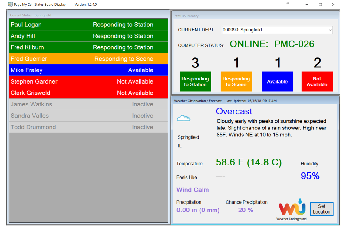This screenshot has width=353, height=226.
Task: Select Fred Guerrier responding to scene row
Action: [88, 59]
